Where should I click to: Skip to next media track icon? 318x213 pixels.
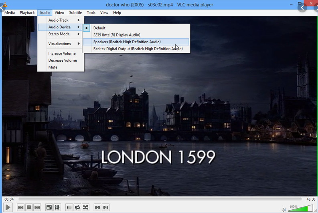click(x=37, y=207)
